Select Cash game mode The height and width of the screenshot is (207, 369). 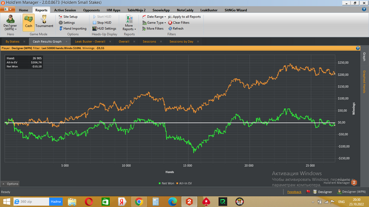28,23
